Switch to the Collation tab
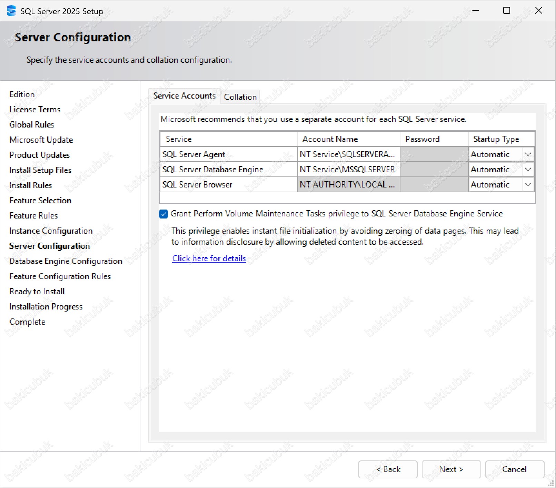 tap(240, 97)
